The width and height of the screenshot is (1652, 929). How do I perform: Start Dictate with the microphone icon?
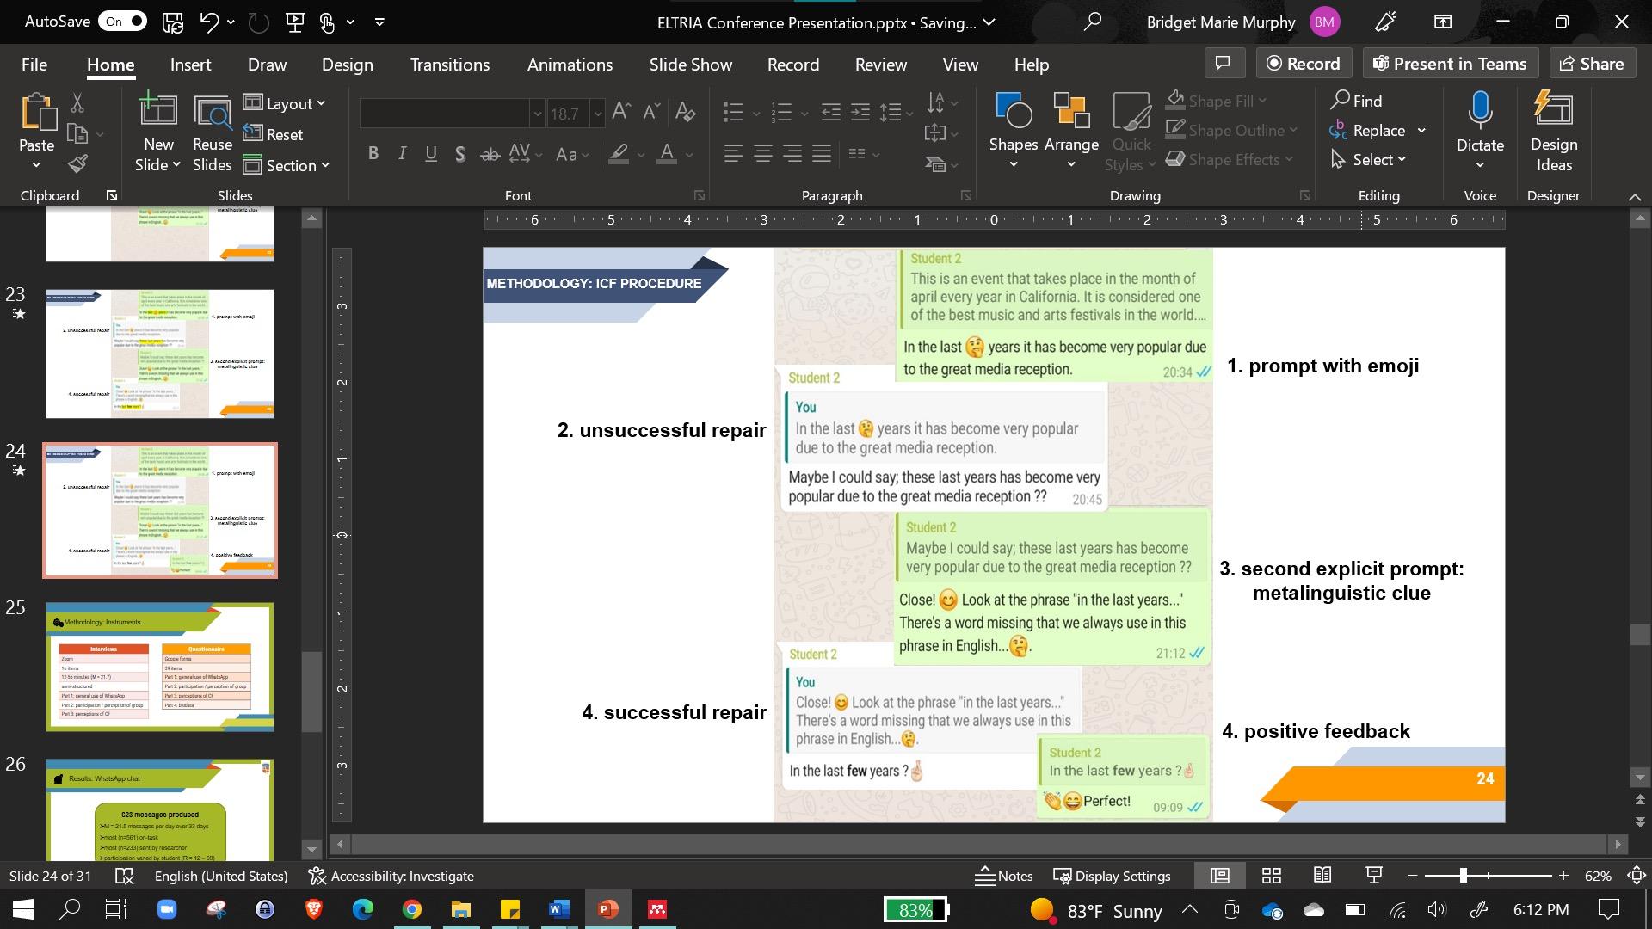1480,112
